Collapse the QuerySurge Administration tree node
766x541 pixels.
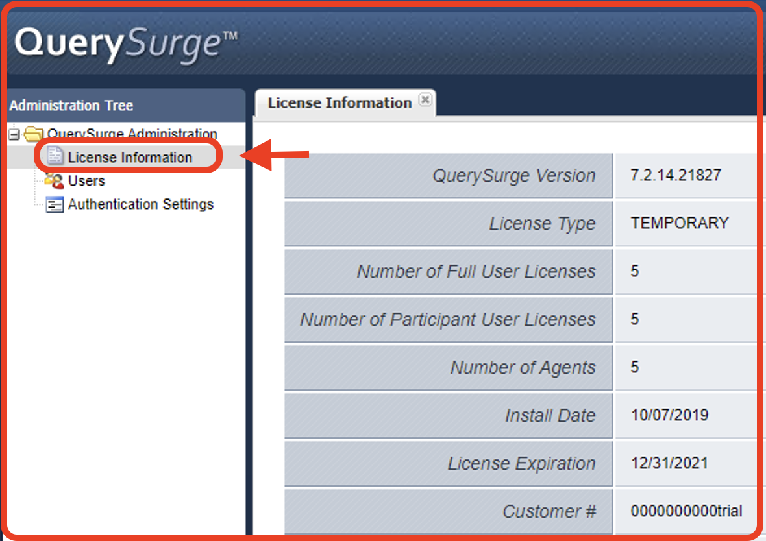tap(15, 134)
